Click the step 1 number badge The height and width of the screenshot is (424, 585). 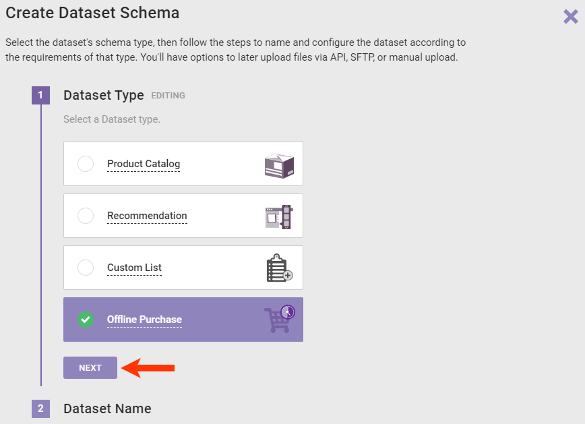[40, 95]
